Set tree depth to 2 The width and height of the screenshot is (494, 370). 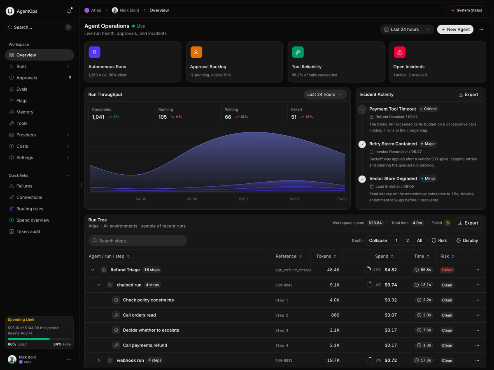(408, 240)
